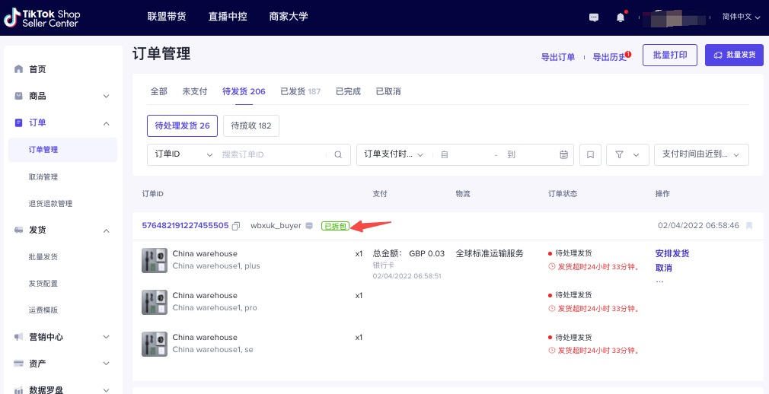Screen dimensions: 769x394
Task: Expand the 数据罗盘 sidebar section
Action: pos(106,390)
